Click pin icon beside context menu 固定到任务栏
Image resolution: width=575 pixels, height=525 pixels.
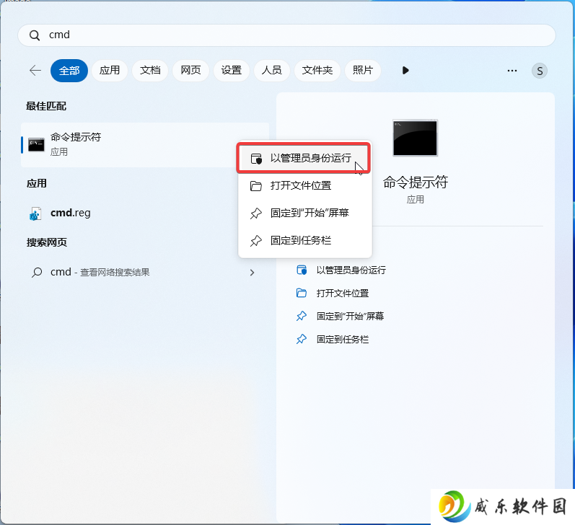tap(256, 241)
